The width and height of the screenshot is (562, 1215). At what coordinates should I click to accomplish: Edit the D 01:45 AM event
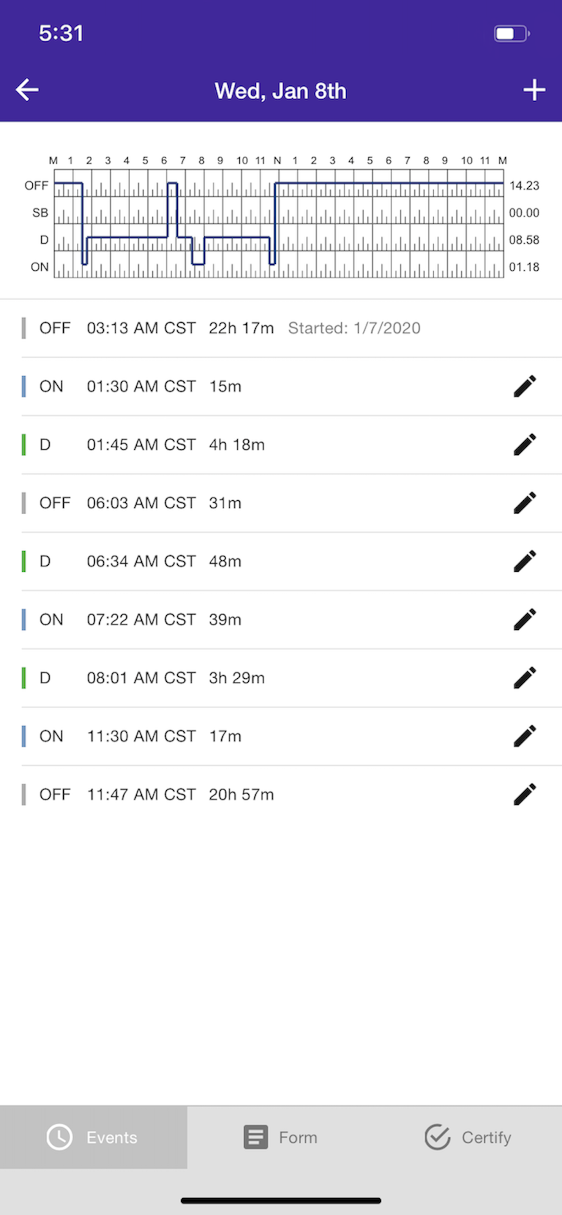coord(525,445)
